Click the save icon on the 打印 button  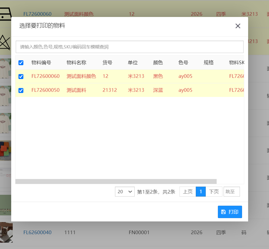[x=223, y=212]
